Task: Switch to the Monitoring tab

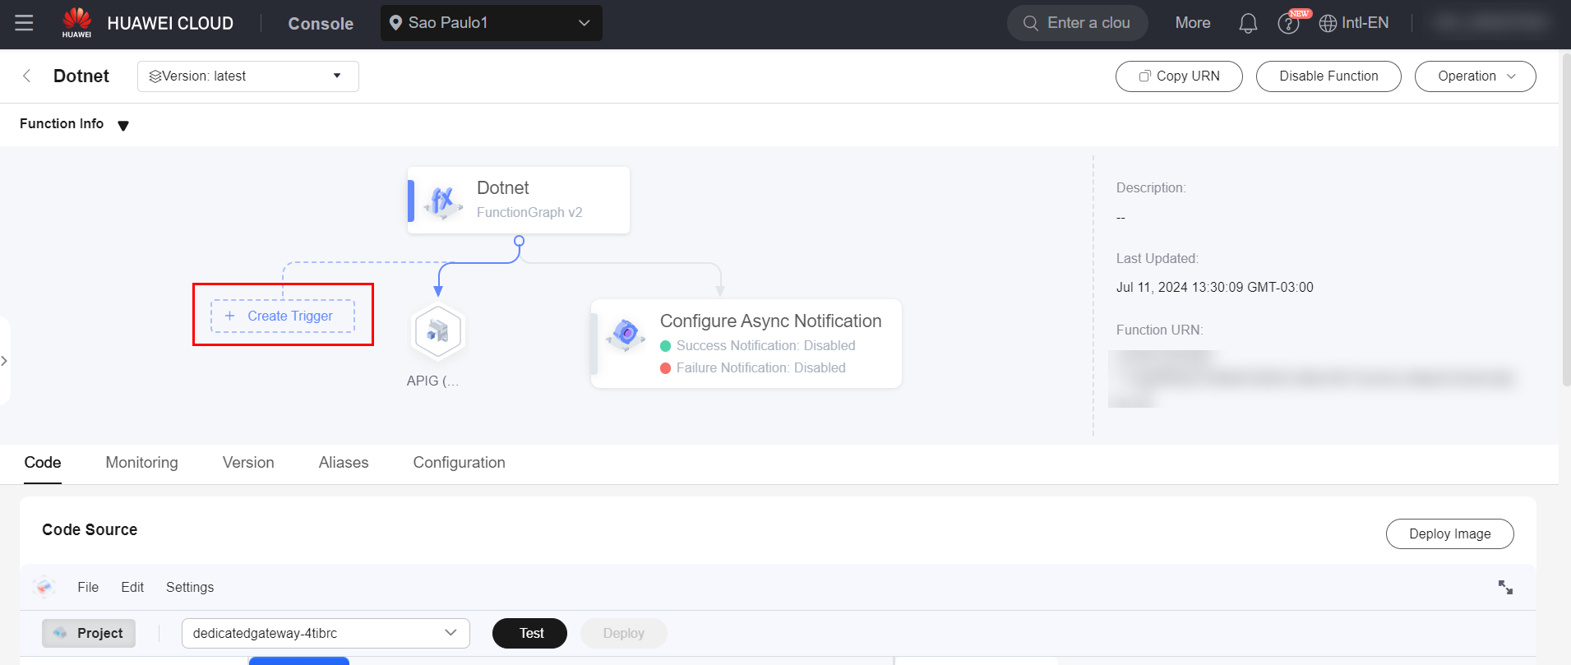Action: [x=141, y=463]
